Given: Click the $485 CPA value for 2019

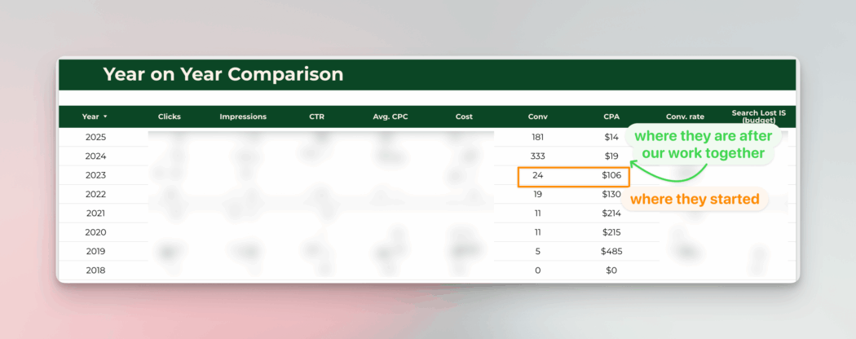Looking at the screenshot, I should (x=611, y=251).
